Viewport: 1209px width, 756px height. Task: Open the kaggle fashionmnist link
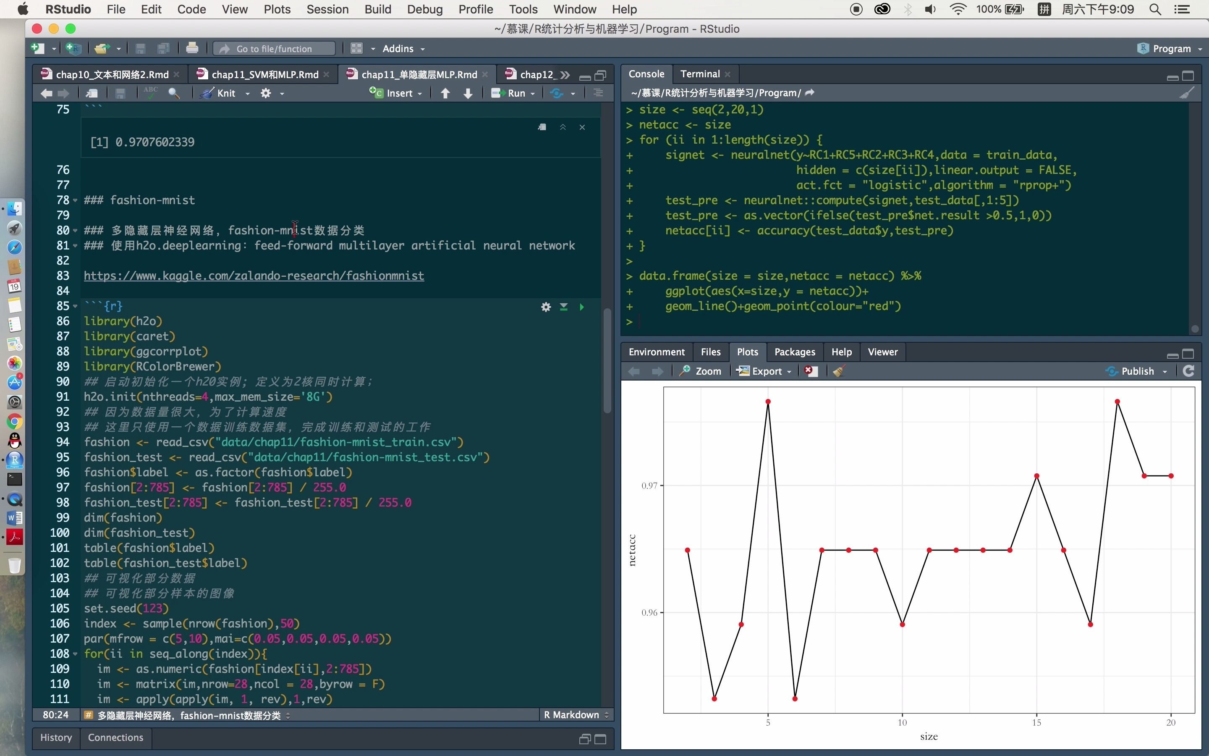[x=254, y=276]
